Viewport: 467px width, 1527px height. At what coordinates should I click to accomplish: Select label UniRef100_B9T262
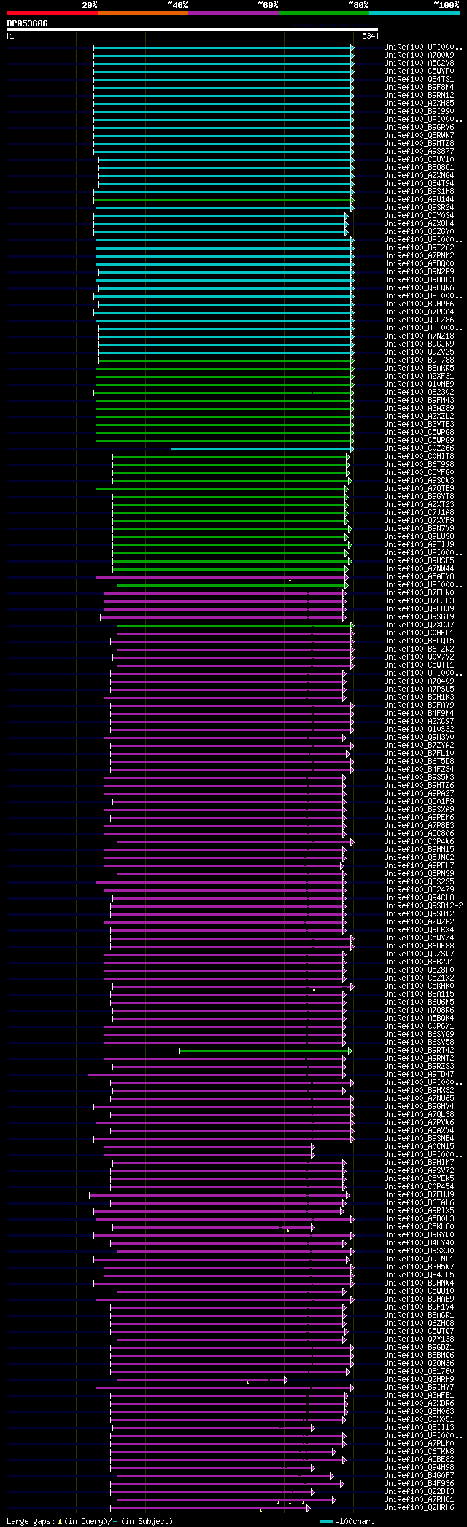[x=419, y=247]
